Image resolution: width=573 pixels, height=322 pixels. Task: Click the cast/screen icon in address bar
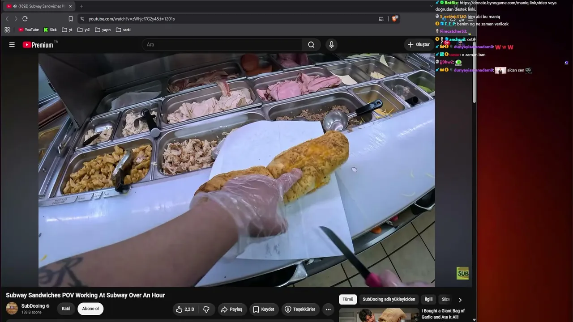pyautogui.click(x=381, y=19)
